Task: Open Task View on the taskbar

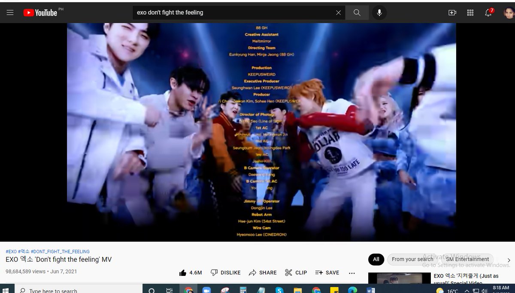Action: 170,290
